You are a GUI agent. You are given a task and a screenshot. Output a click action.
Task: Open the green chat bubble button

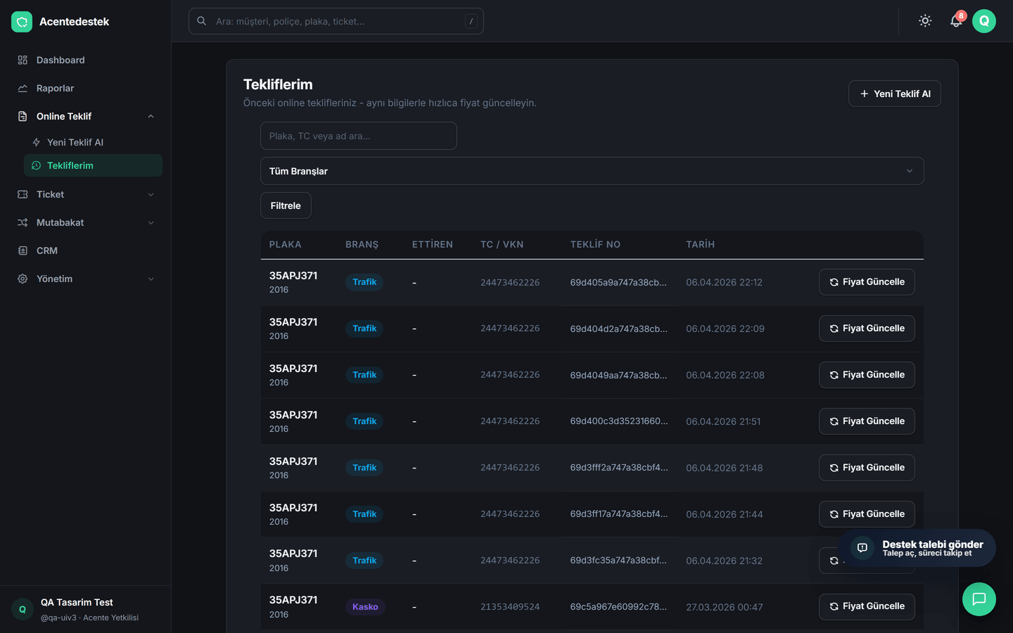click(x=979, y=599)
